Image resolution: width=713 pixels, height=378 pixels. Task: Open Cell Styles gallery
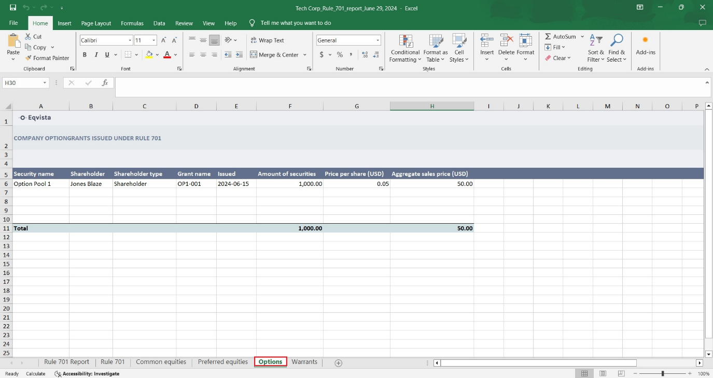[x=459, y=49]
